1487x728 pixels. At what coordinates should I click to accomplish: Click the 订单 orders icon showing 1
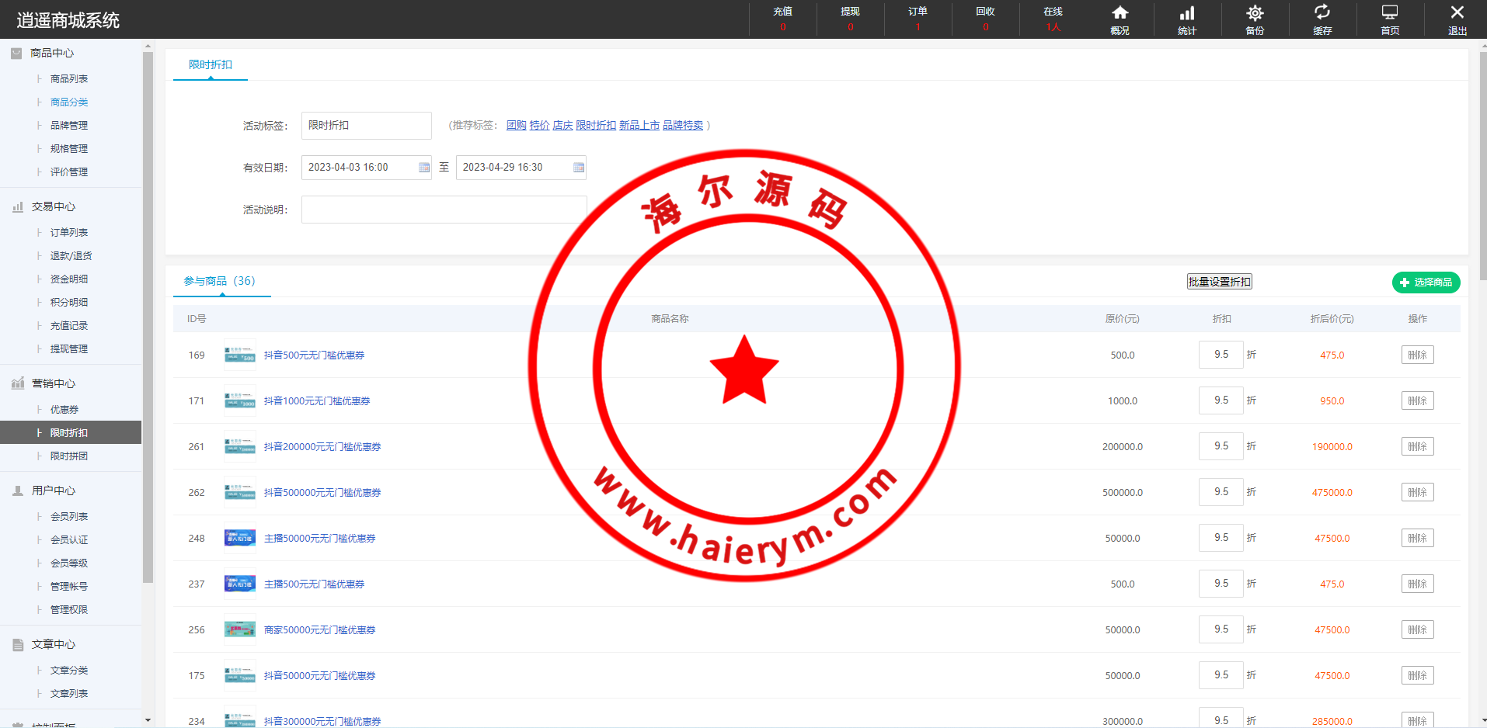[x=918, y=19]
